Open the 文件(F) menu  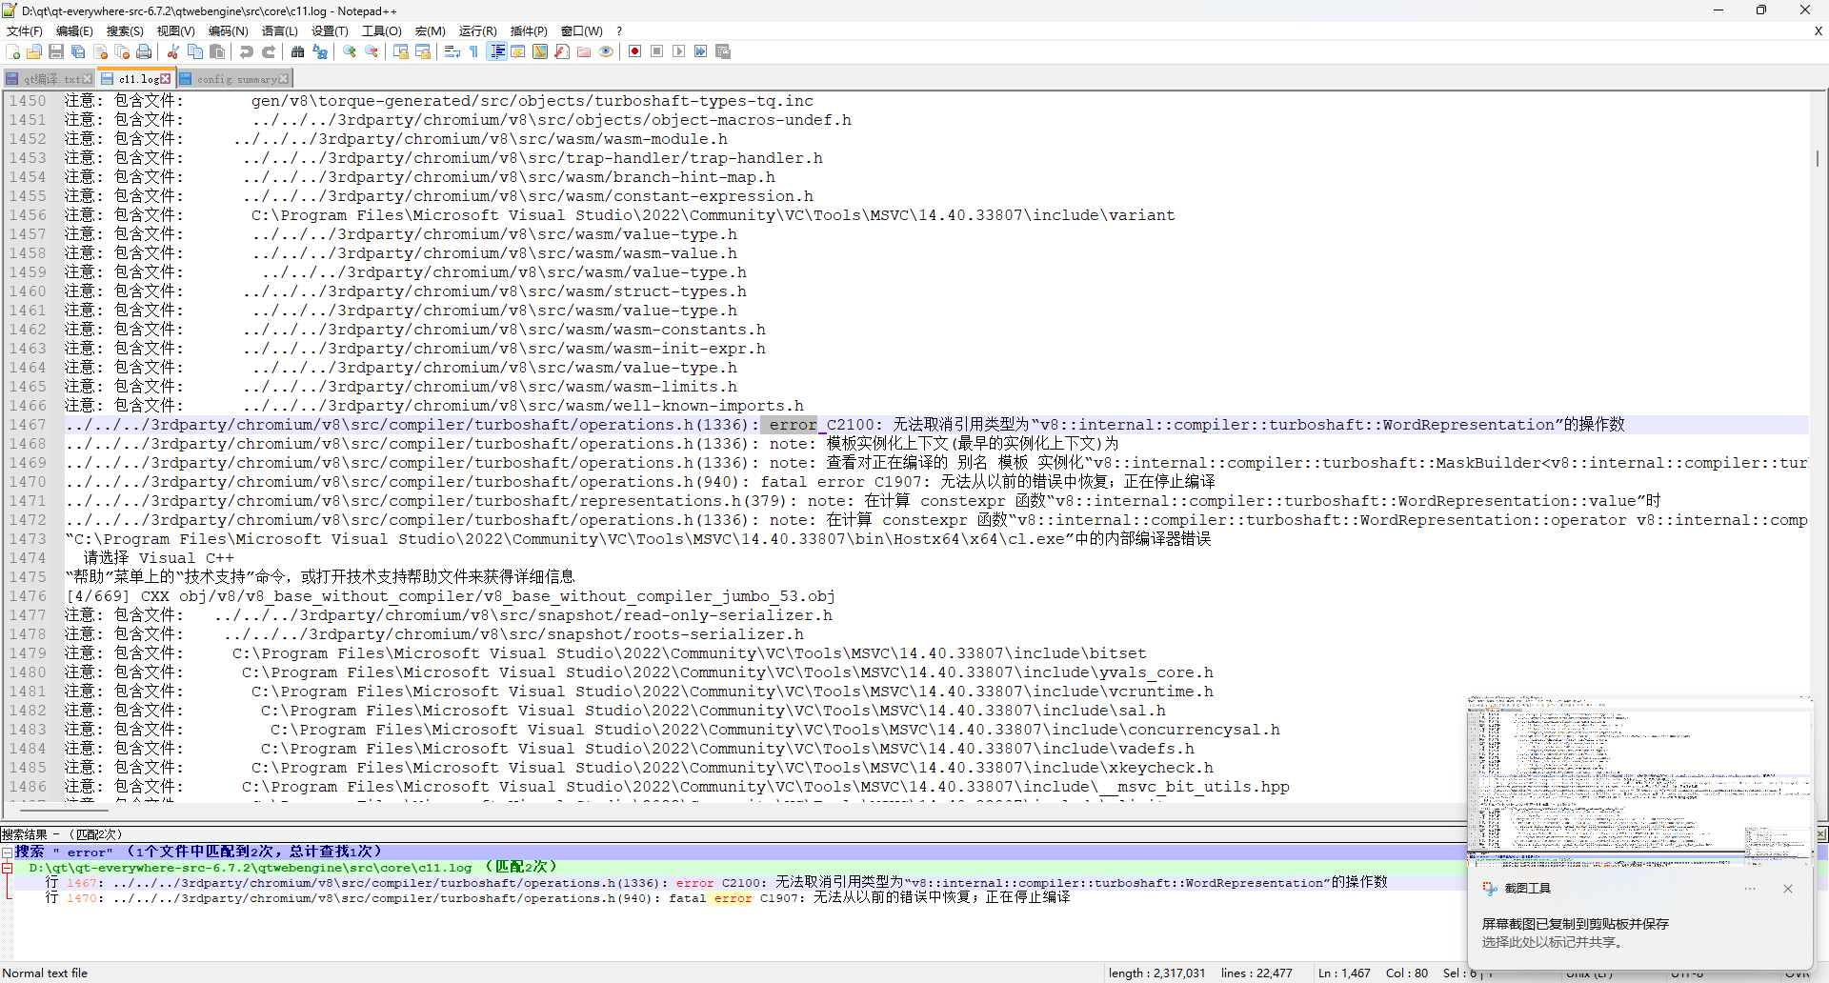click(24, 30)
